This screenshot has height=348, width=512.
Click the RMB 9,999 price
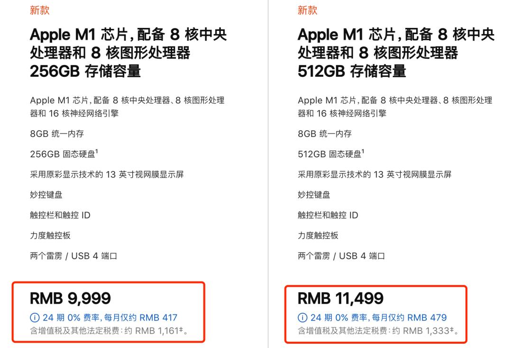(x=70, y=298)
